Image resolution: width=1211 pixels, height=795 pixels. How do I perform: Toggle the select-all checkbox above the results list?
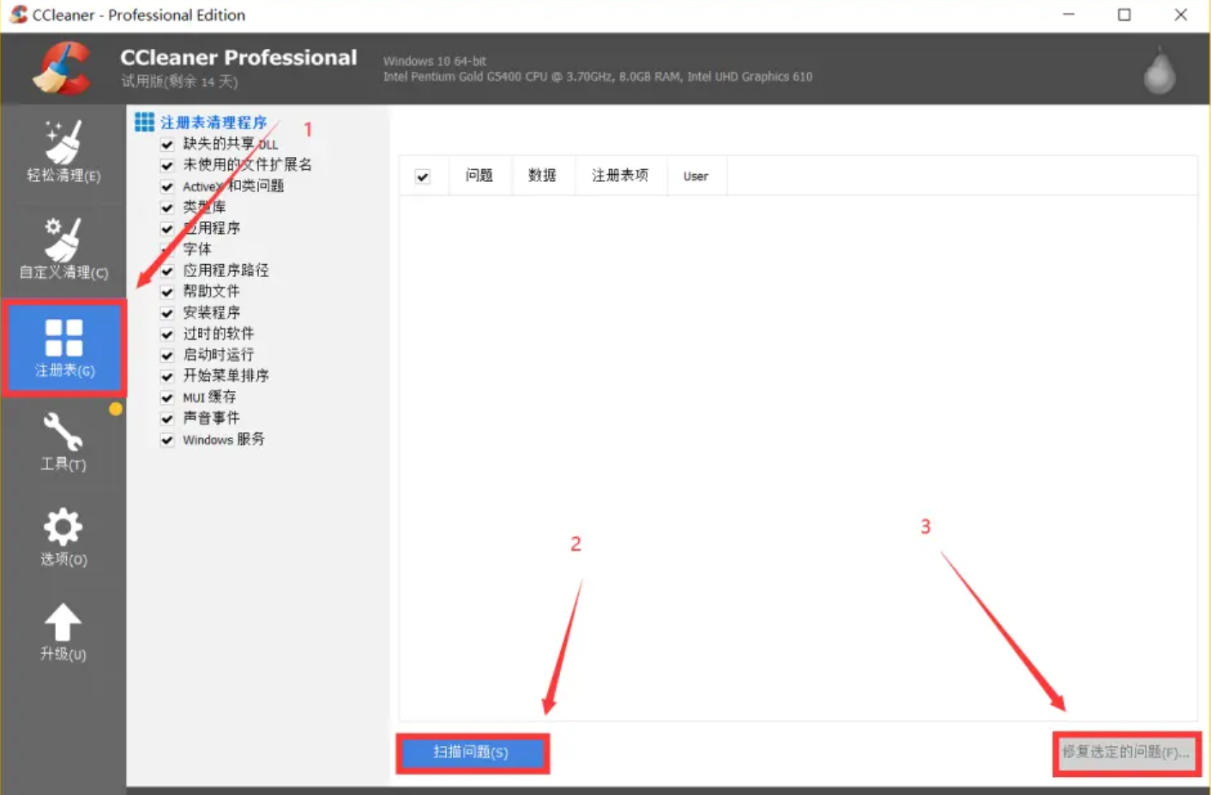point(423,175)
